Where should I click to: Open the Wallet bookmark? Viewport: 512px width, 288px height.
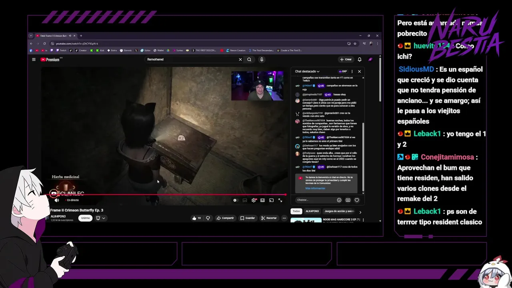[158, 50]
